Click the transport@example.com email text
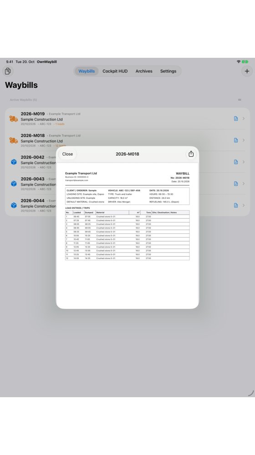255x455 pixels. pyautogui.click(x=76, y=180)
